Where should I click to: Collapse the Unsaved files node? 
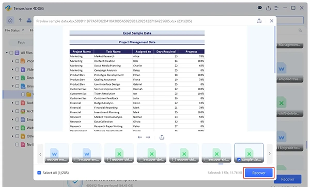(12, 86)
